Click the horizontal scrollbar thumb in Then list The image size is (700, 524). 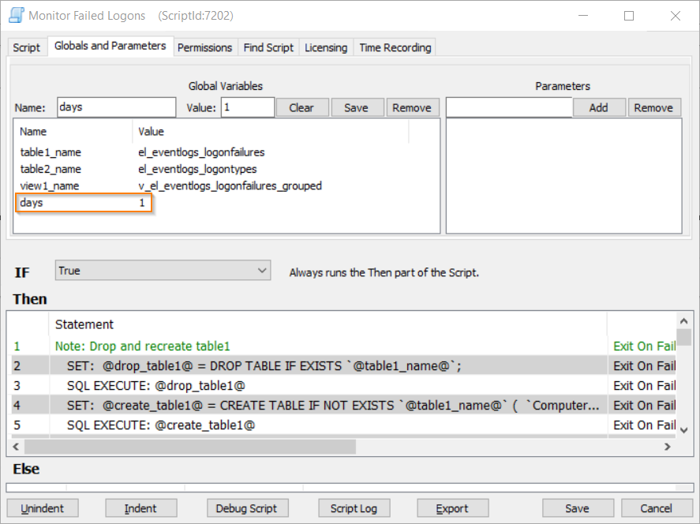point(190,447)
